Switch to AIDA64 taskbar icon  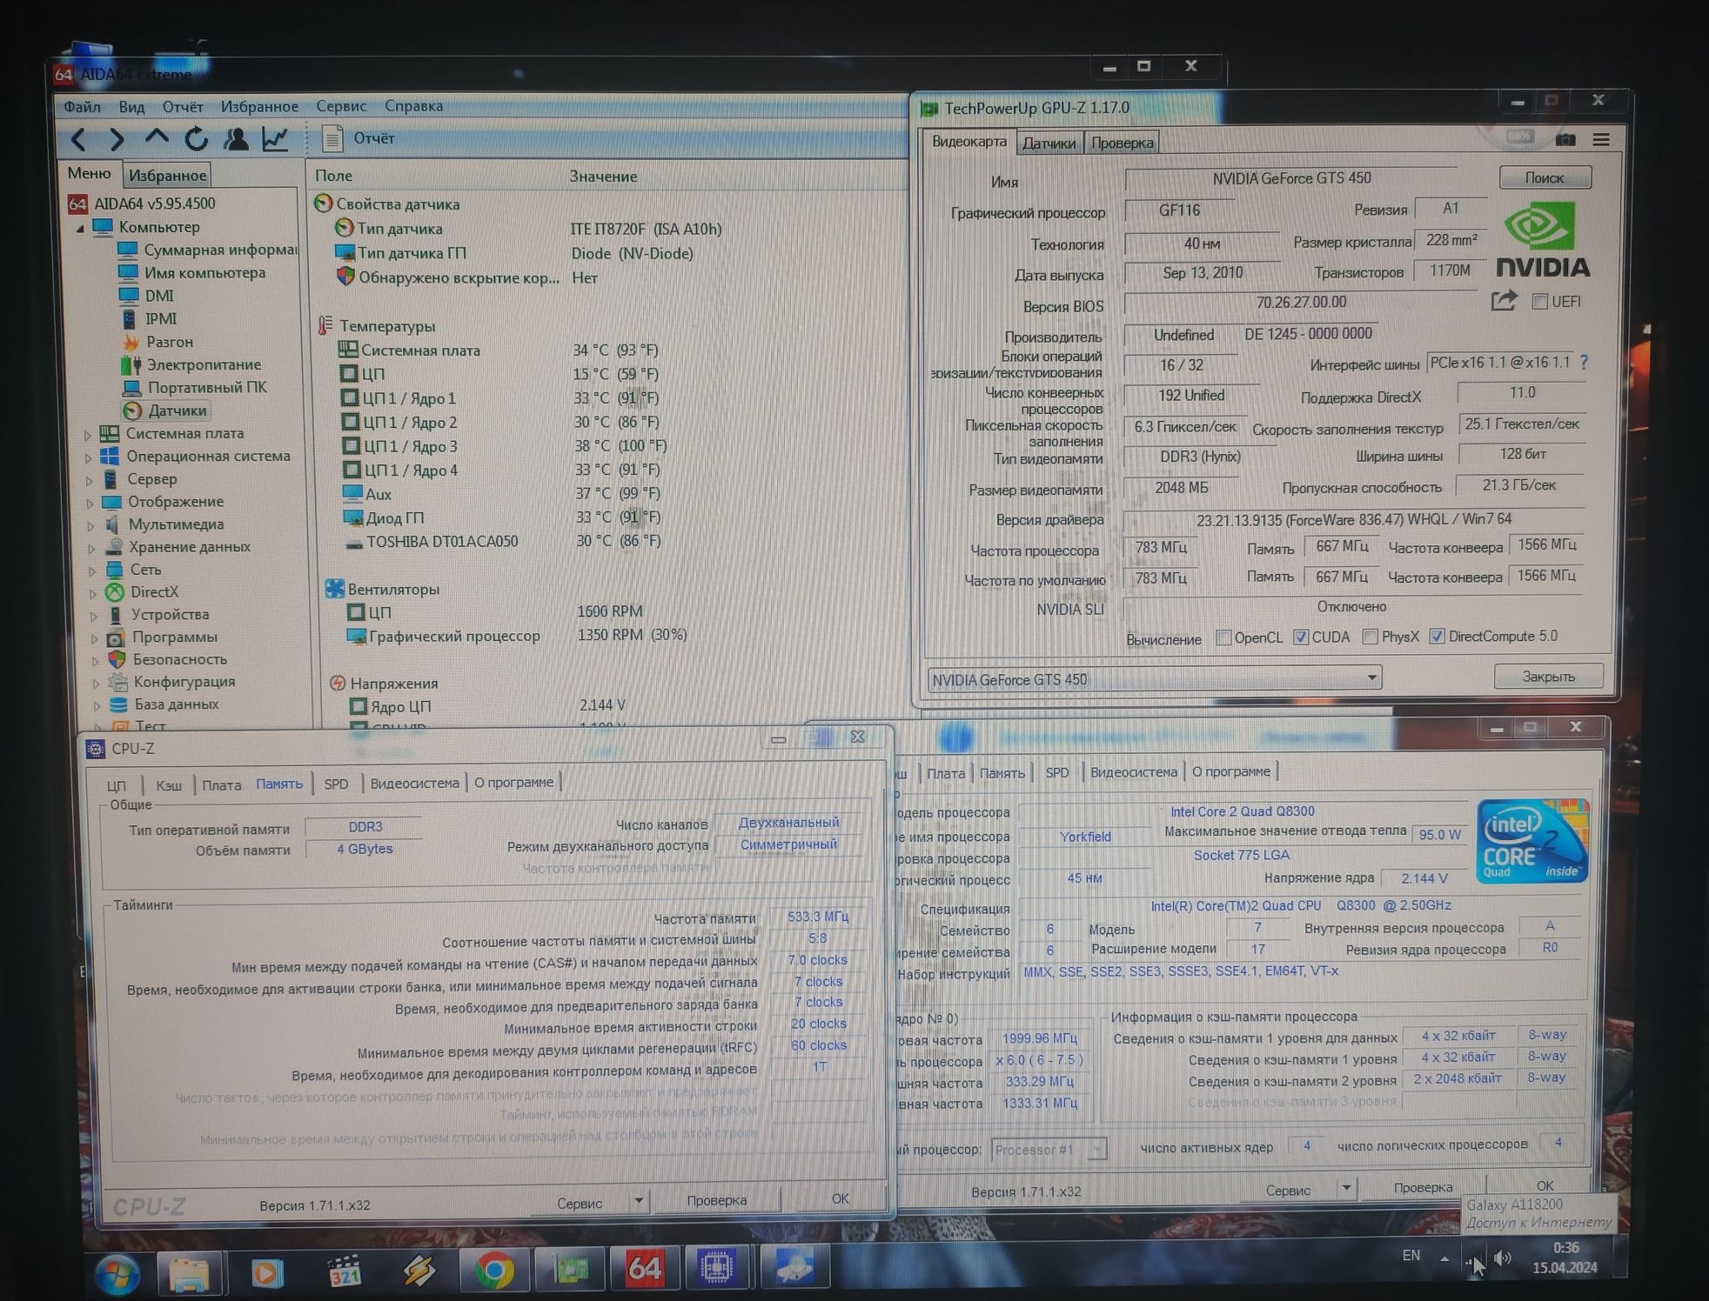tap(644, 1268)
